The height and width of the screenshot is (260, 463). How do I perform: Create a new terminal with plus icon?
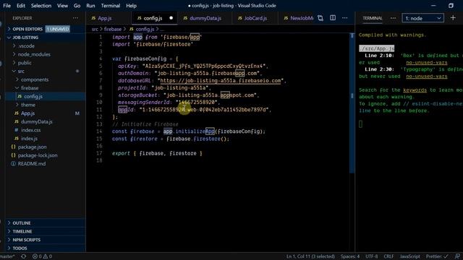pos(453,18)
